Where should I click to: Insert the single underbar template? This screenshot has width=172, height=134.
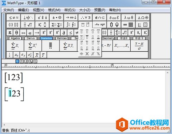[x=93, y=37]
